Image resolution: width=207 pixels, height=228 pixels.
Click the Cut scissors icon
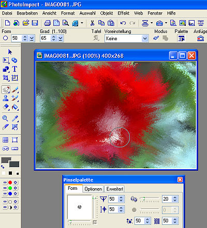pyautogui.click(x=92, y=23)
